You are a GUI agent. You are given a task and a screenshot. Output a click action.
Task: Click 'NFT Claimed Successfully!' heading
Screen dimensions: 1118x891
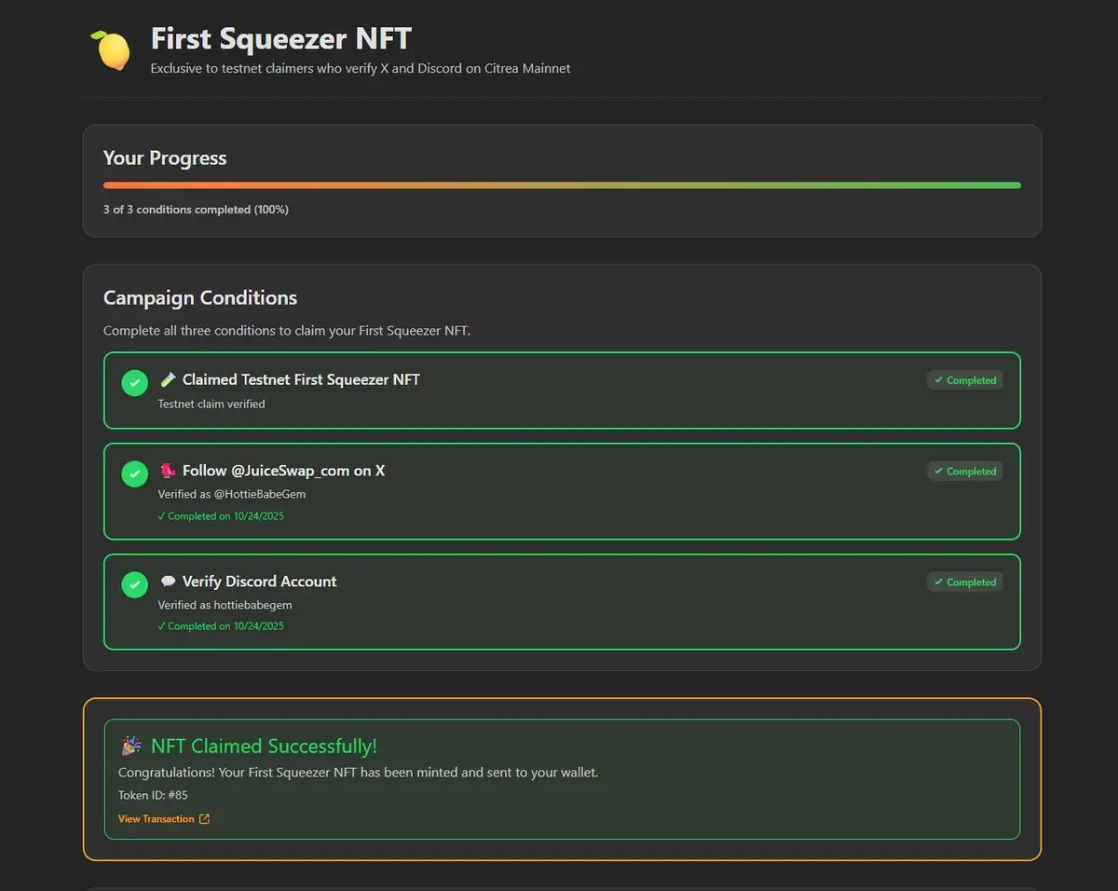coord(264,747)
